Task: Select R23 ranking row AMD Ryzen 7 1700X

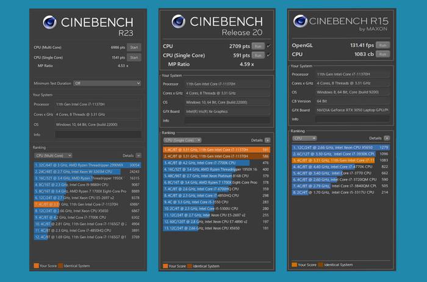Action: tap(87, 191)
